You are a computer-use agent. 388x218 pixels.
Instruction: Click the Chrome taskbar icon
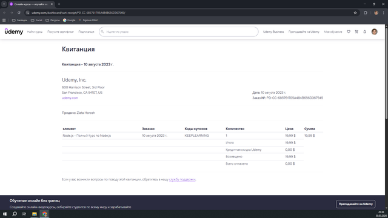(x=44, y=214)
